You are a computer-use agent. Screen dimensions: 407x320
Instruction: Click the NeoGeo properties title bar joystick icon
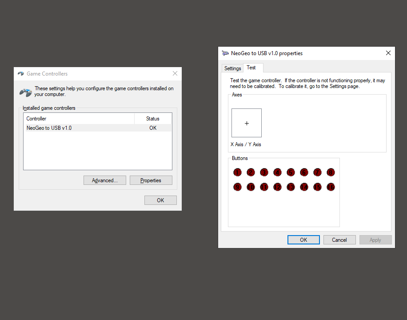pos(225,53)
